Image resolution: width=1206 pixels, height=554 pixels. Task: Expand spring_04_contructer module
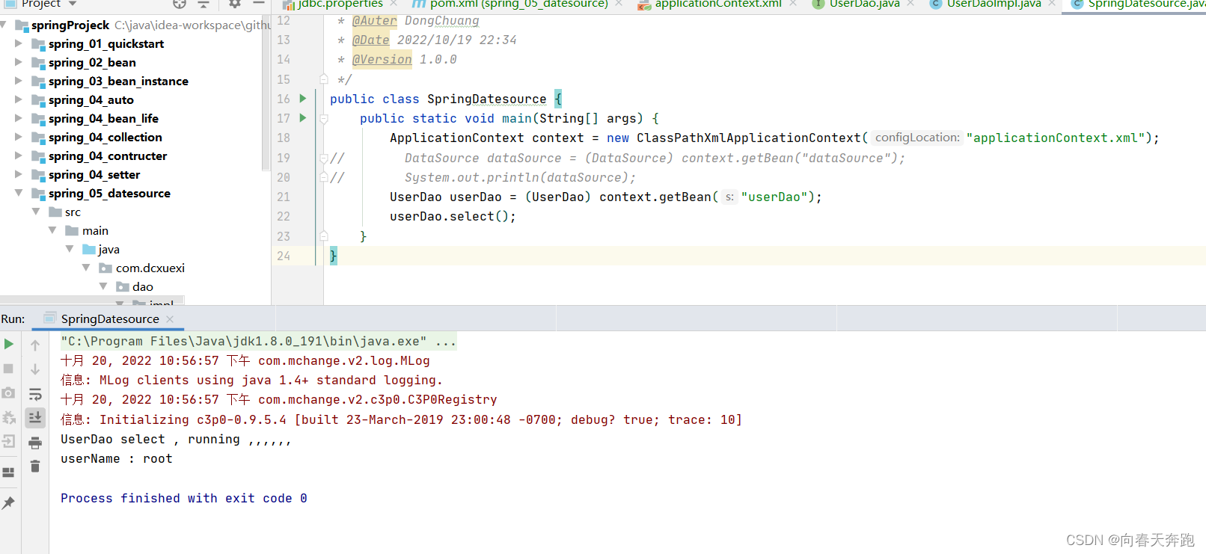(19, 156)
